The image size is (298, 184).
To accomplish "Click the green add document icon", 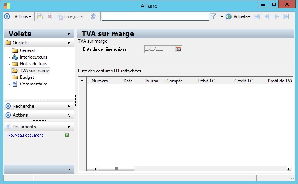I will point(67,135).
